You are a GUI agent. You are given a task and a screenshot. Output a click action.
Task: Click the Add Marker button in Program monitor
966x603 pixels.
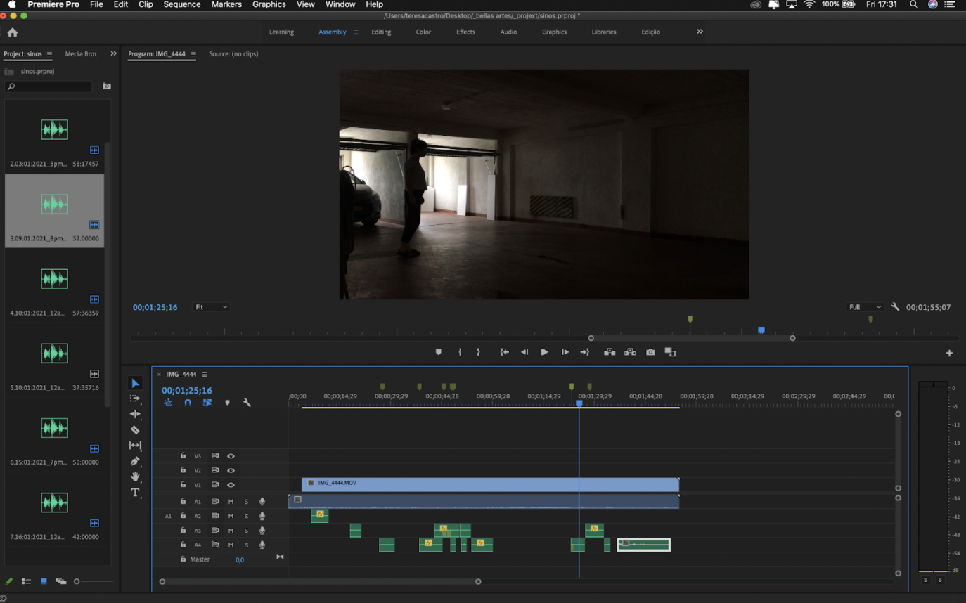click(x=438, y=352)
